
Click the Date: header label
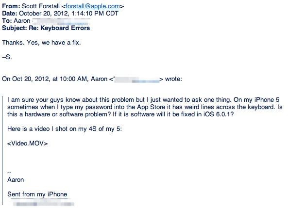[10, 14]
